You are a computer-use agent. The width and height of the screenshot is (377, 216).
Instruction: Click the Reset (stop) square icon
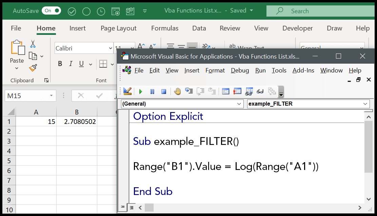coord(163,91)
